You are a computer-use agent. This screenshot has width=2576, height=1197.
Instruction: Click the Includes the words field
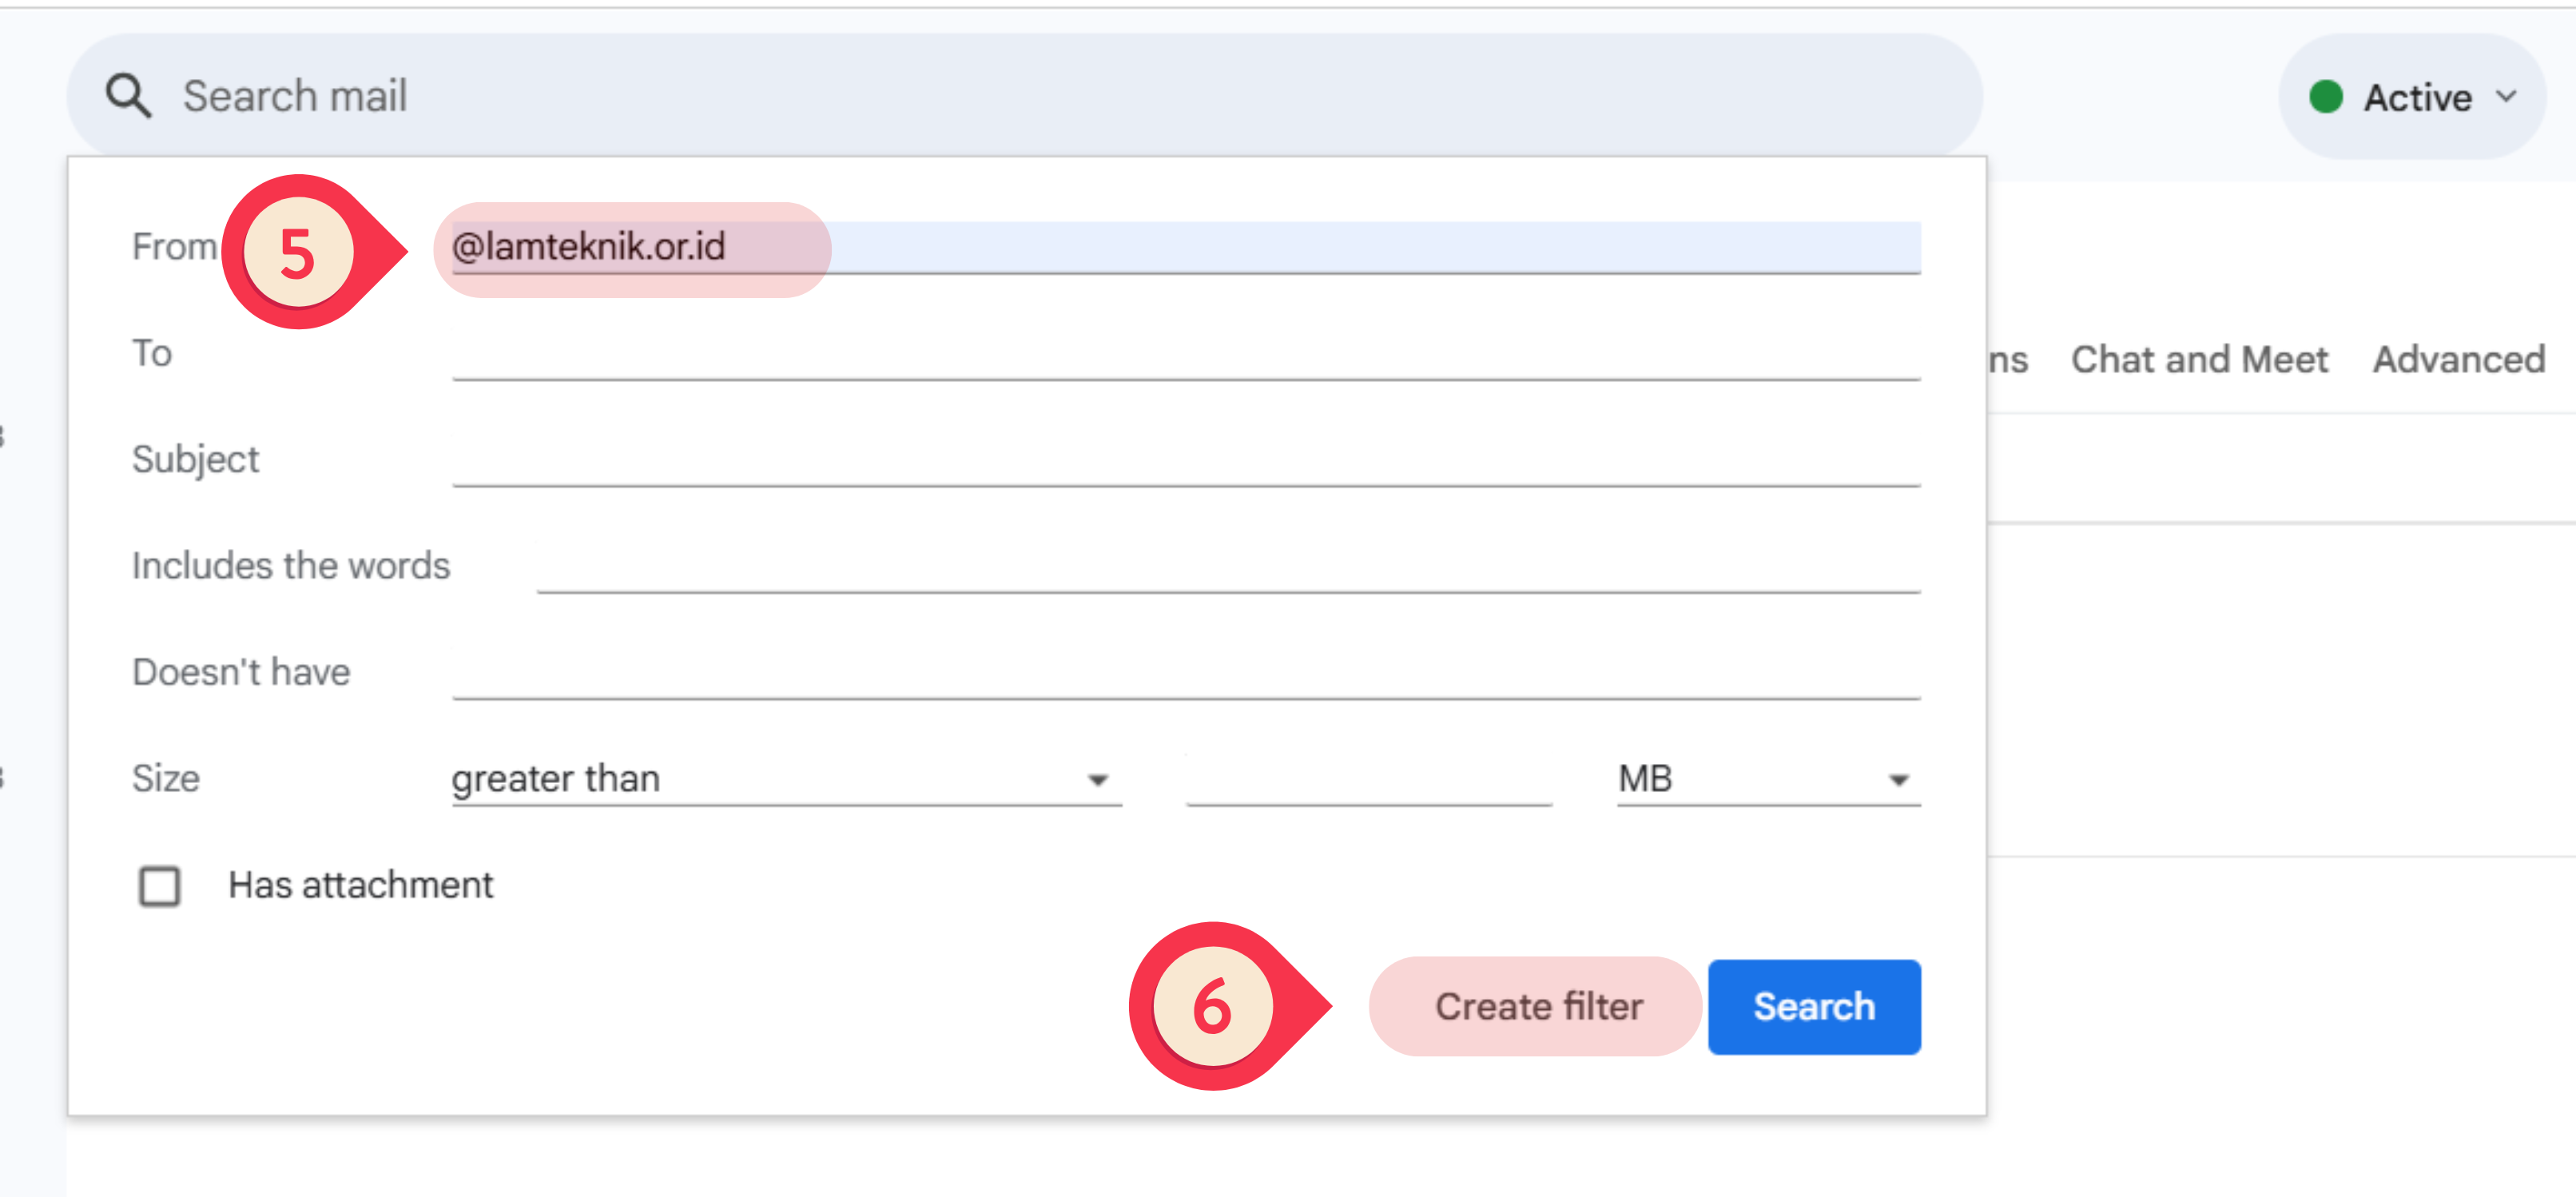pos(1228,566)
